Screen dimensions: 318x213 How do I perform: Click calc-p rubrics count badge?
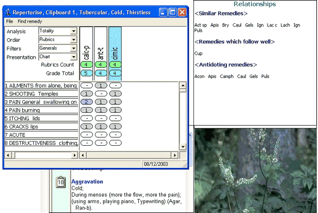[86, 65]
